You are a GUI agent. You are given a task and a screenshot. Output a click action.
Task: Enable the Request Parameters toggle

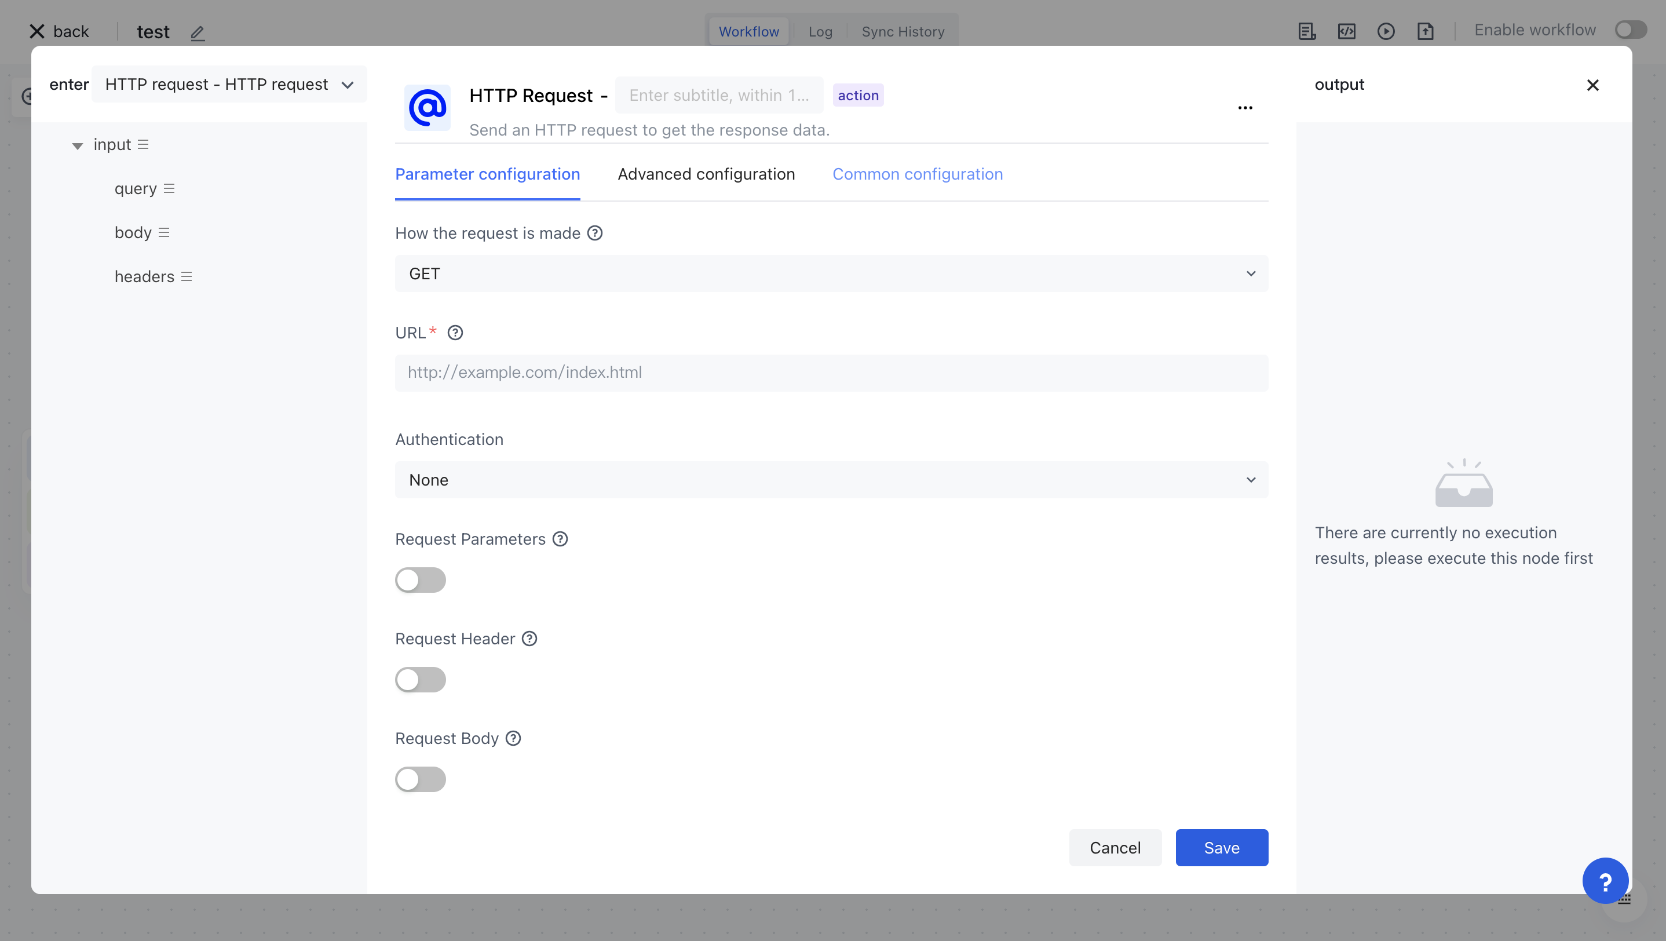[421, 579]
